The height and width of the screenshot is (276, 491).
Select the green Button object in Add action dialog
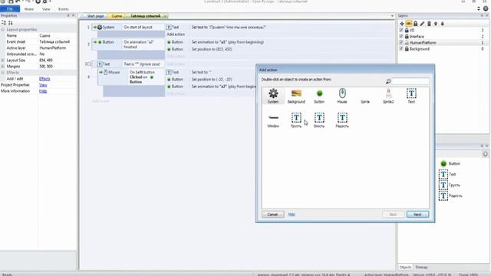pos(319,96)
